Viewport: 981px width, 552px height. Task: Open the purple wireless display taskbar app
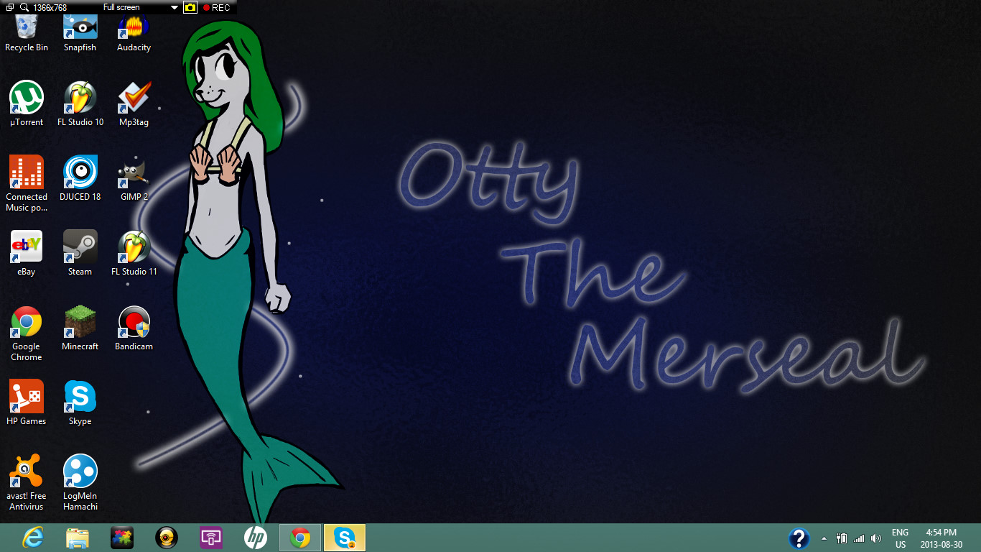(x=211, y=538)
